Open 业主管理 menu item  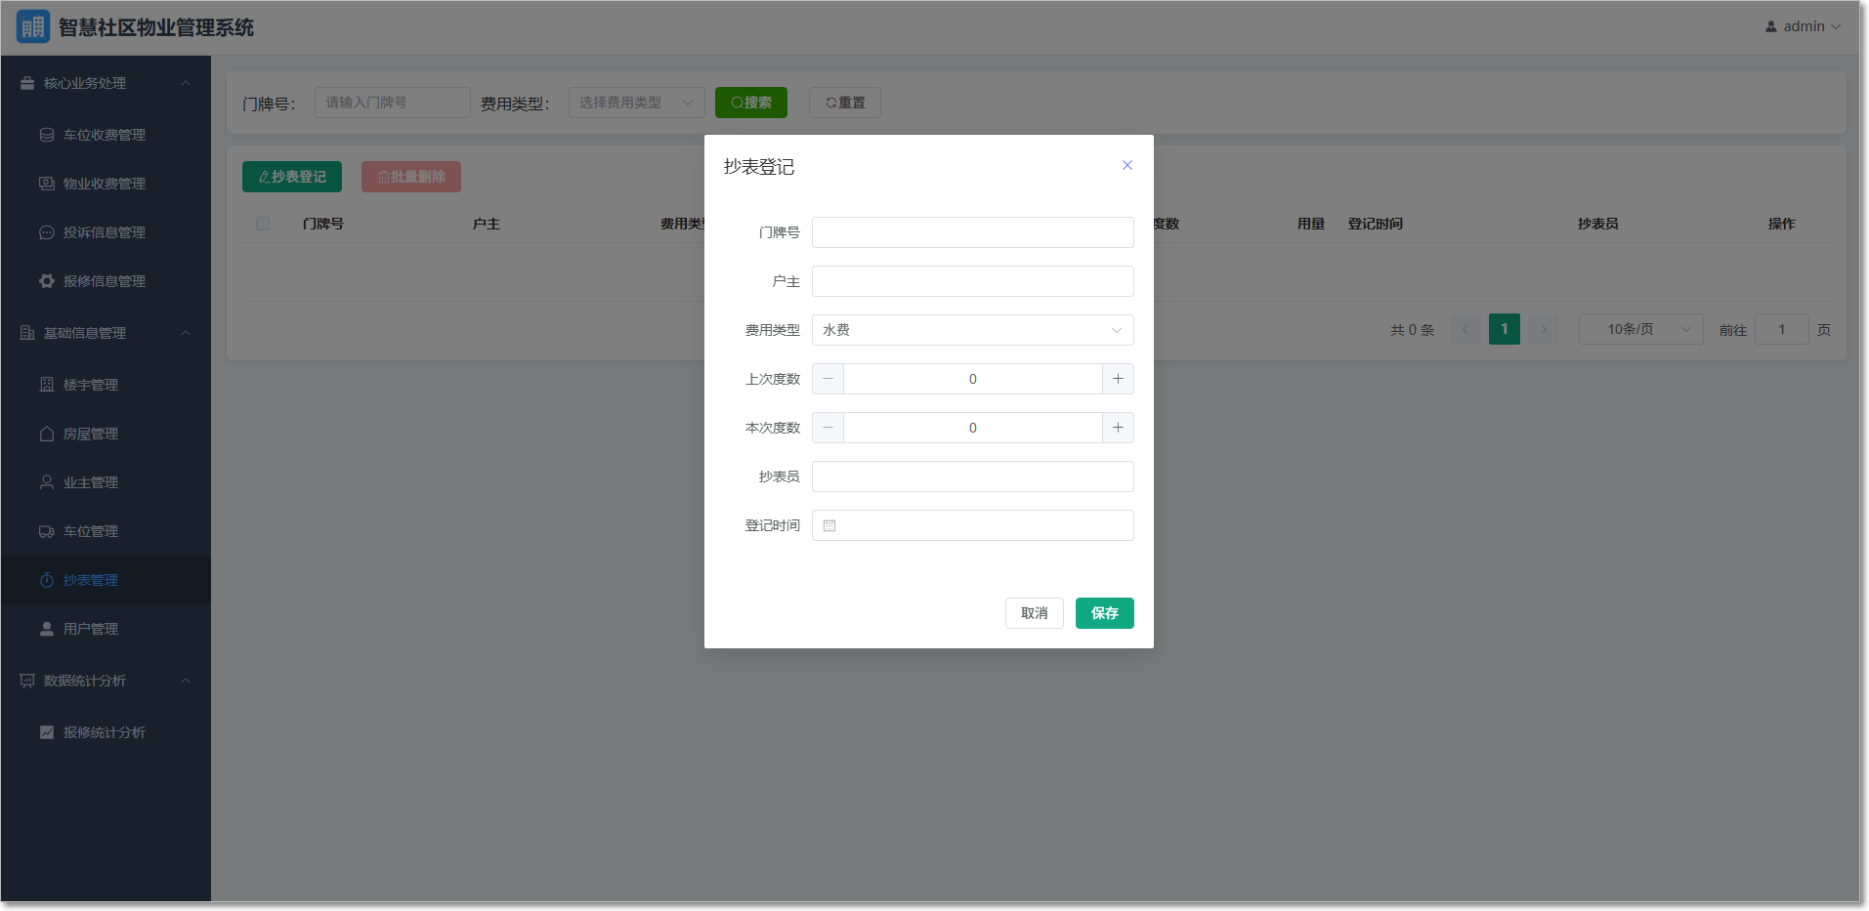(x=106, y=482)
